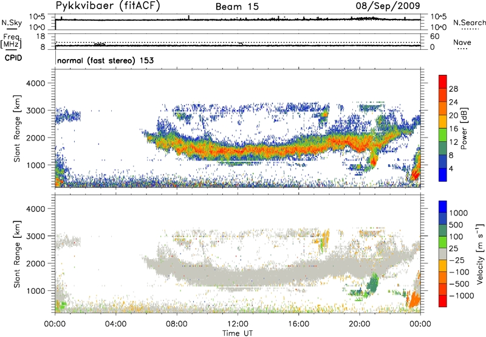Click the green velocity patch near 21:00

[x=372, y=284]
